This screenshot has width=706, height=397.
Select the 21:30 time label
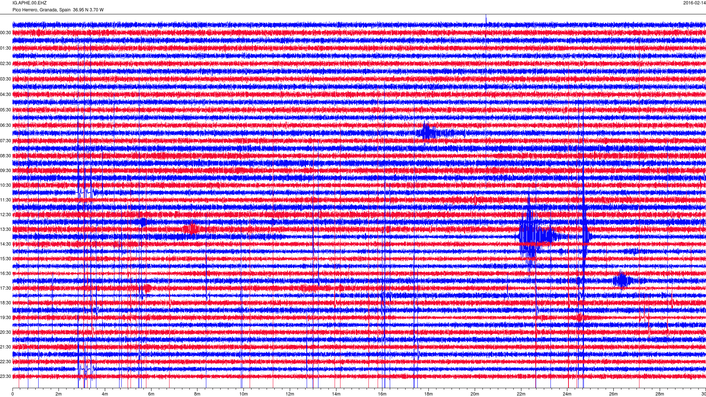tap(6, 347)
